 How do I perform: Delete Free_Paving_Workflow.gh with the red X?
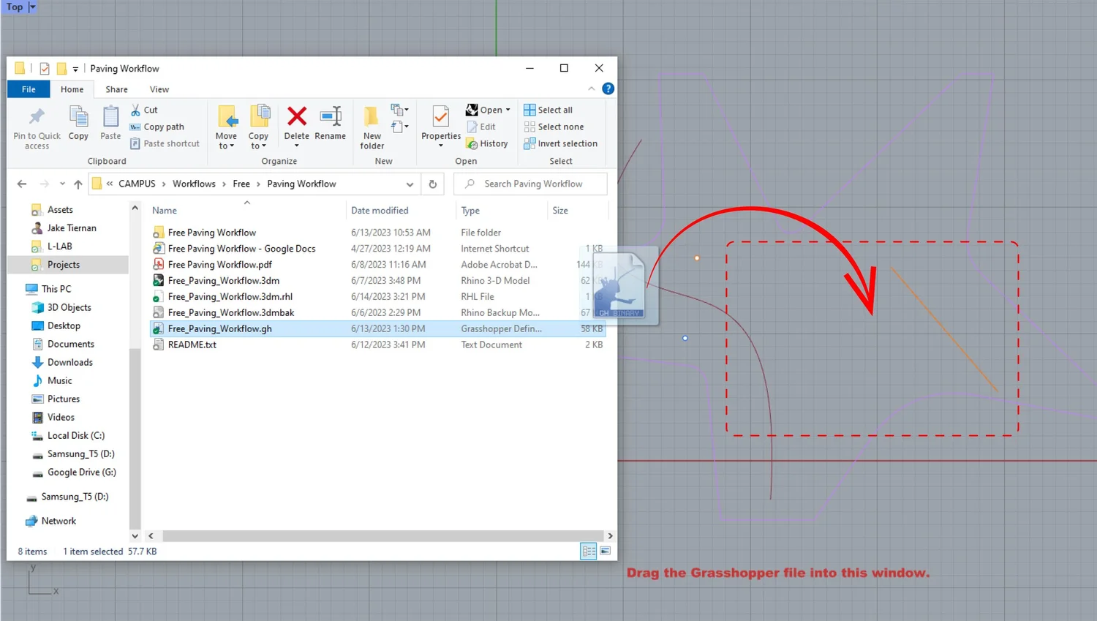[296, 124]
